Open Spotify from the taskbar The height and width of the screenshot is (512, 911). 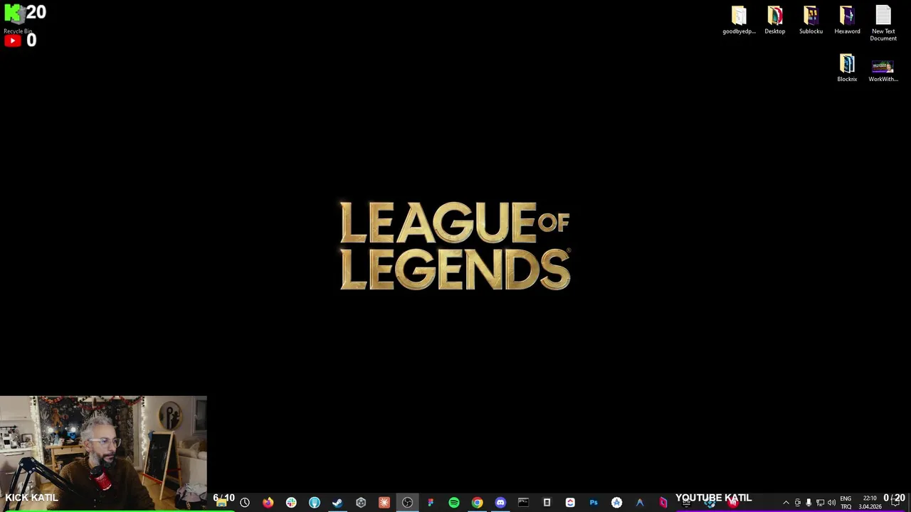point(454,503)
